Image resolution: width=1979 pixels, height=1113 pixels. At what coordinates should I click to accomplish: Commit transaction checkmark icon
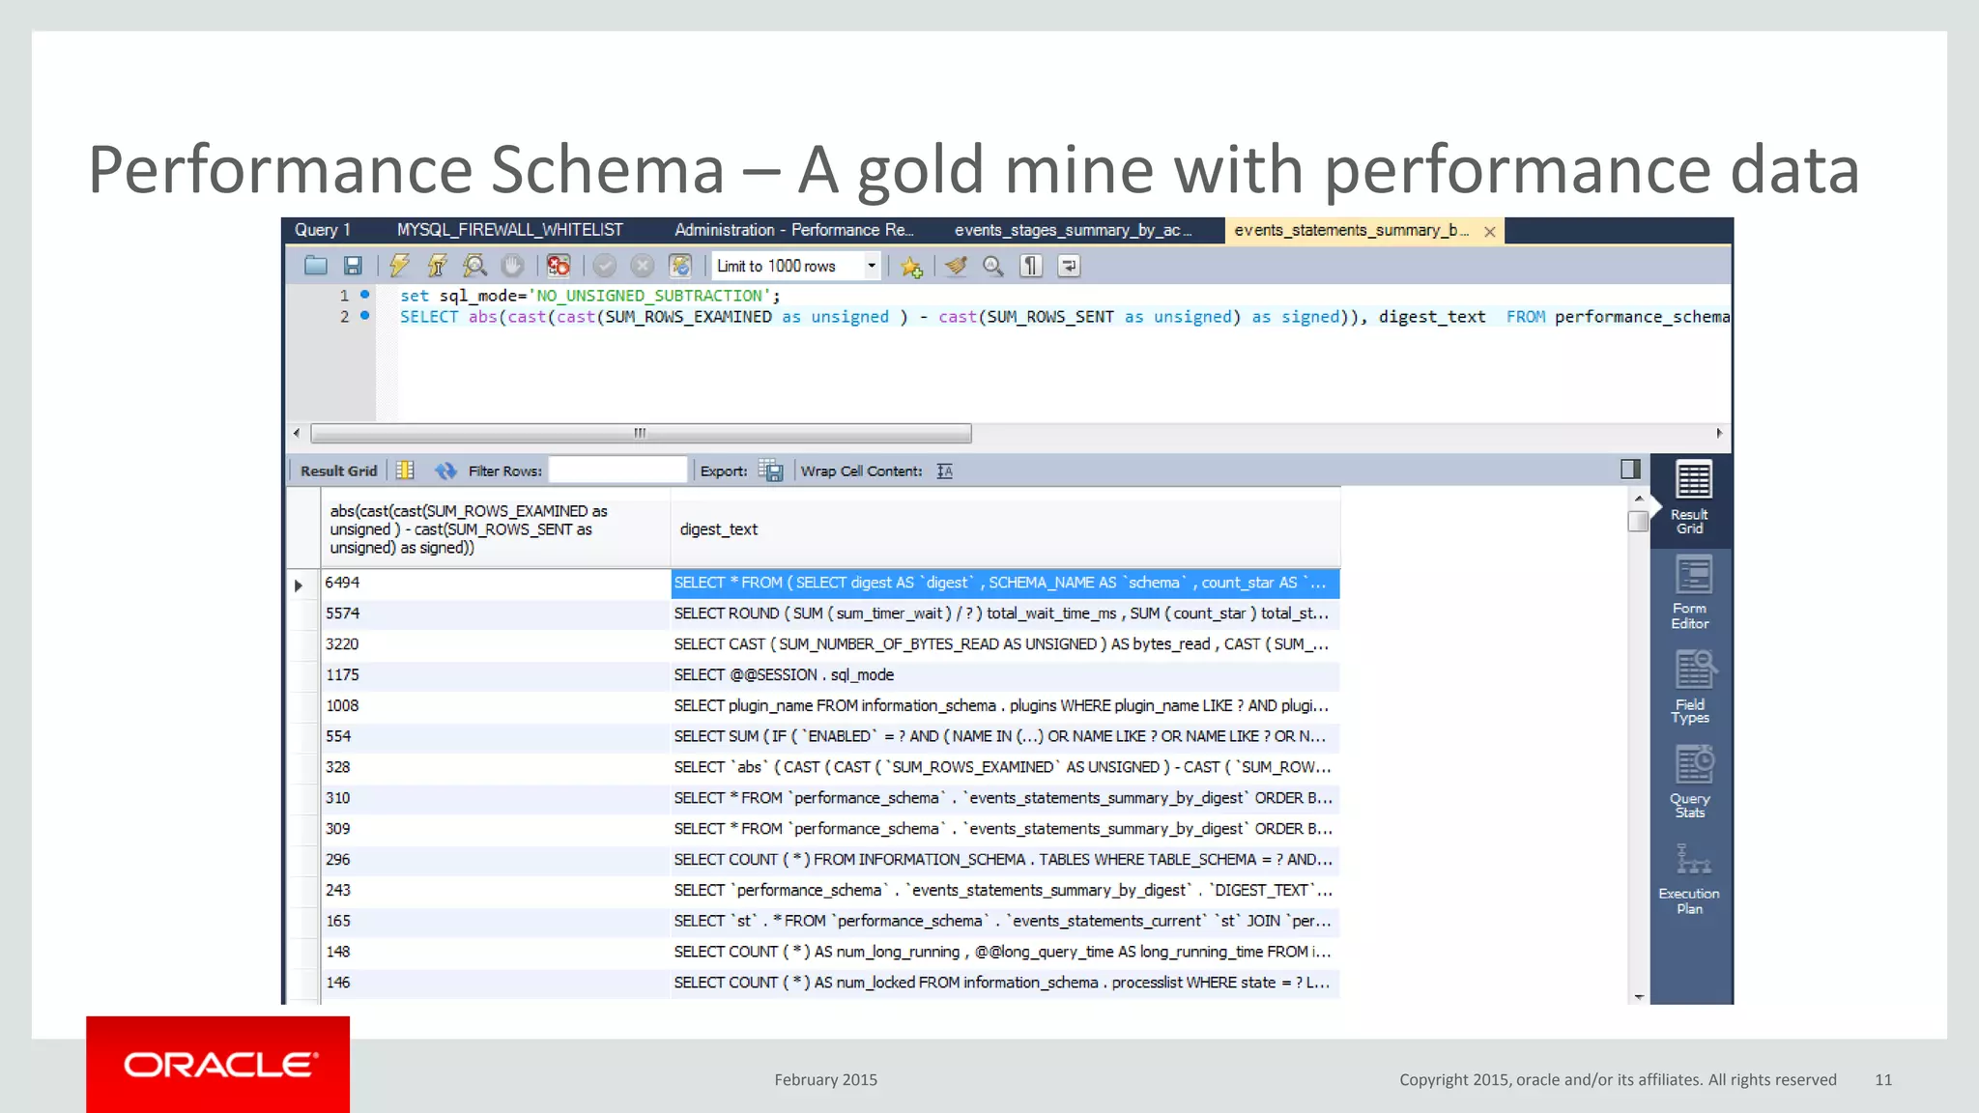605,266
